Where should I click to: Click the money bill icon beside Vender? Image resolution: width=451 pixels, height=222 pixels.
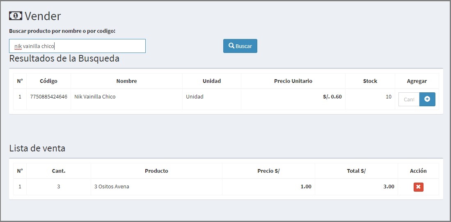click(x=16, y=16)
